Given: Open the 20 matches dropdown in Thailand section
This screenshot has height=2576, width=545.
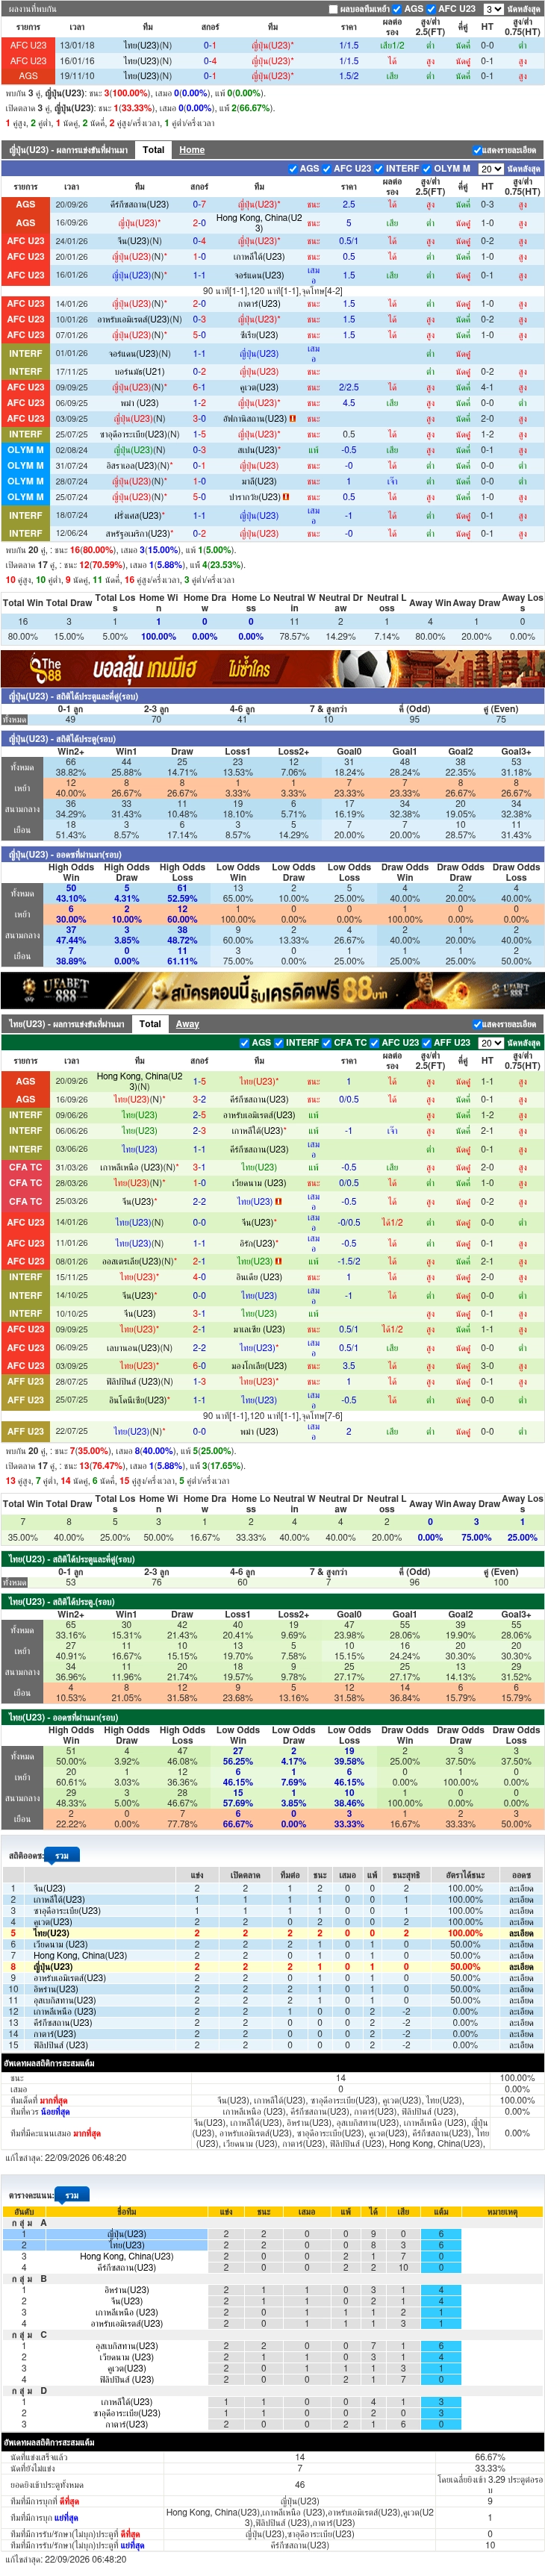Looking at the screenshot, I should click(x=490, y=1043).
